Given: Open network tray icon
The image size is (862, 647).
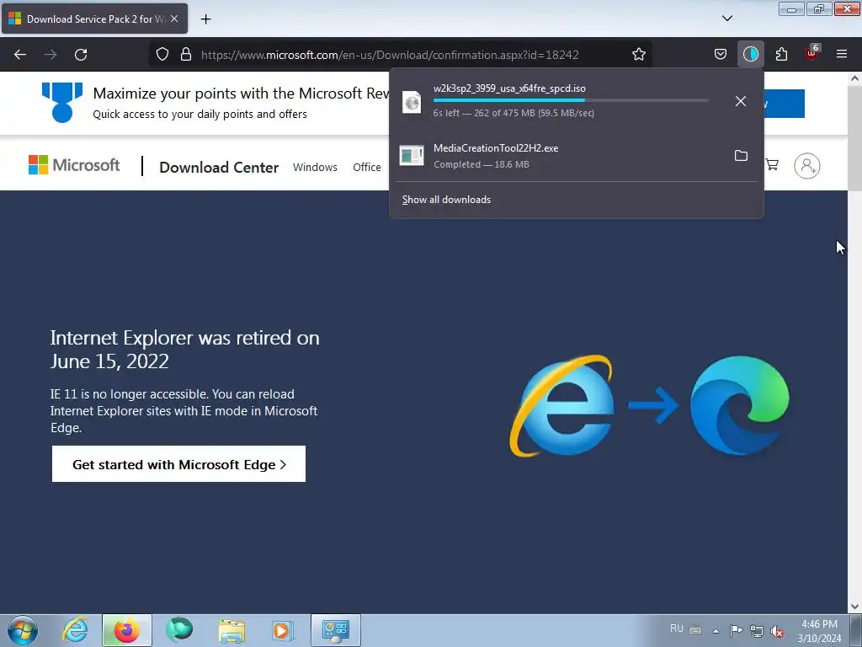Looking at the screenshot, I should click(757, 631).
